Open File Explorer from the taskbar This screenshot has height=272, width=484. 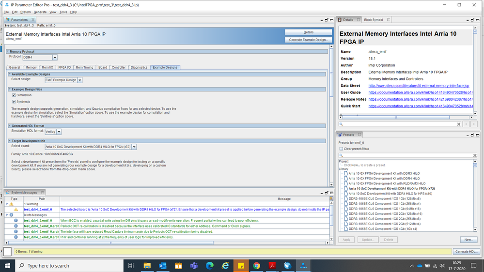(147, 266)
